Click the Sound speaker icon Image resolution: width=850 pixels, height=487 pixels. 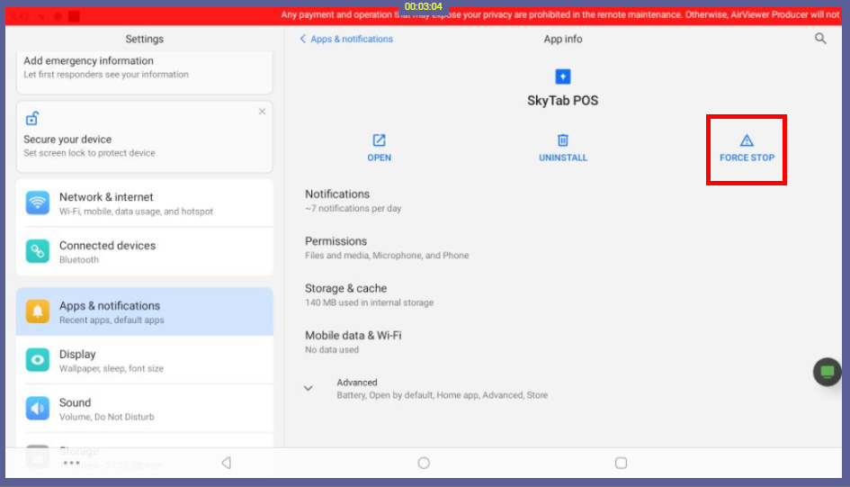click(x=38, y=409)
